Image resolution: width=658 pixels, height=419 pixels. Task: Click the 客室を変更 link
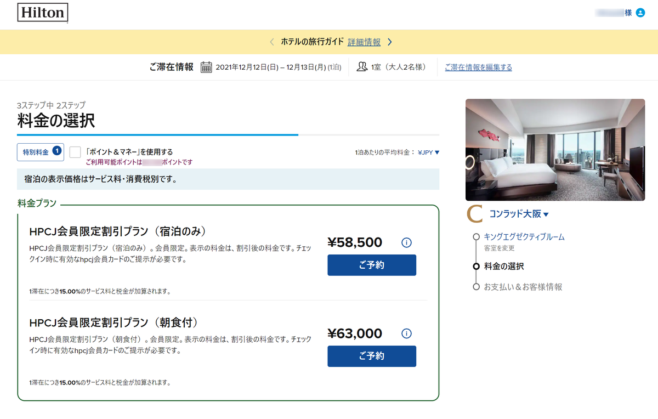(499, 248)
